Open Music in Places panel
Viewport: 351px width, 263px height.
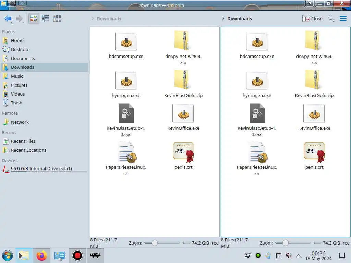44,76
